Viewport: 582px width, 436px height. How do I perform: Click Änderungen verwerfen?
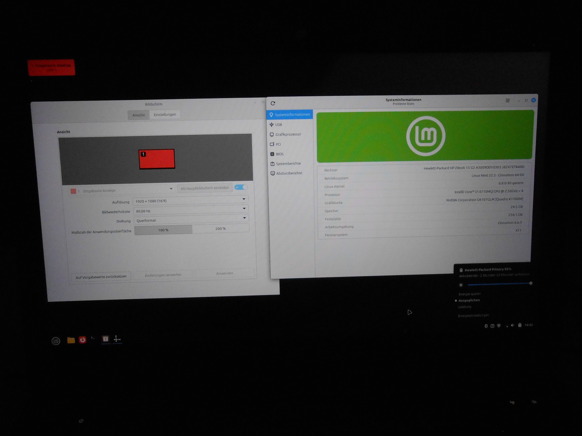(163, 275)
